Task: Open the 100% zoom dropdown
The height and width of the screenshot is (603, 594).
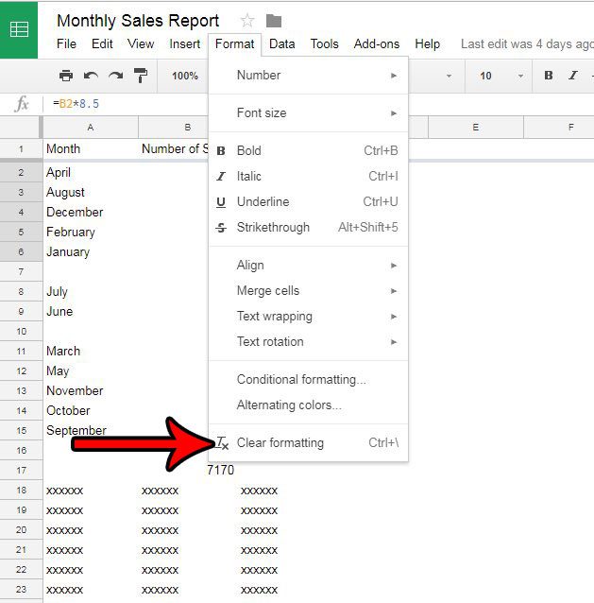Action: pyautogui.click(x=185, y=76)
